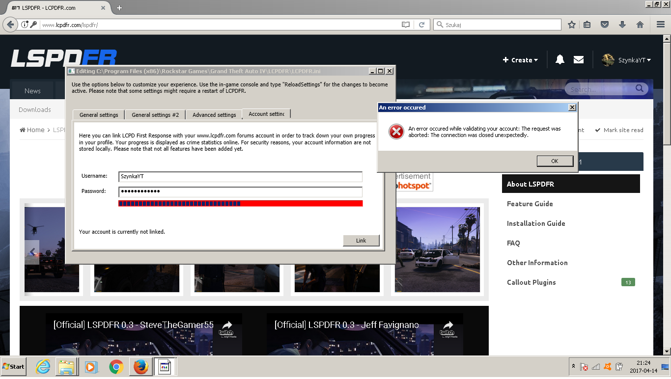Click the network signal tray icon
The height and width of the screenshot is (379, 671).
pos(595,367)
